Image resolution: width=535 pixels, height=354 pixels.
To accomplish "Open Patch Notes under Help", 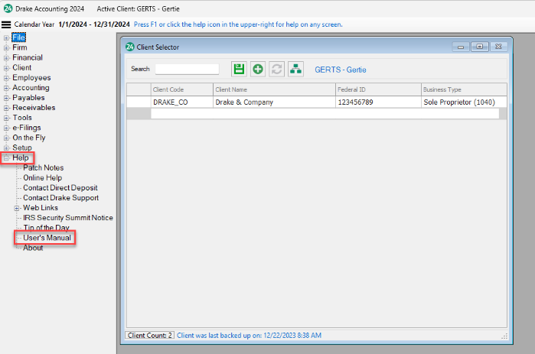I will (44, 167).
